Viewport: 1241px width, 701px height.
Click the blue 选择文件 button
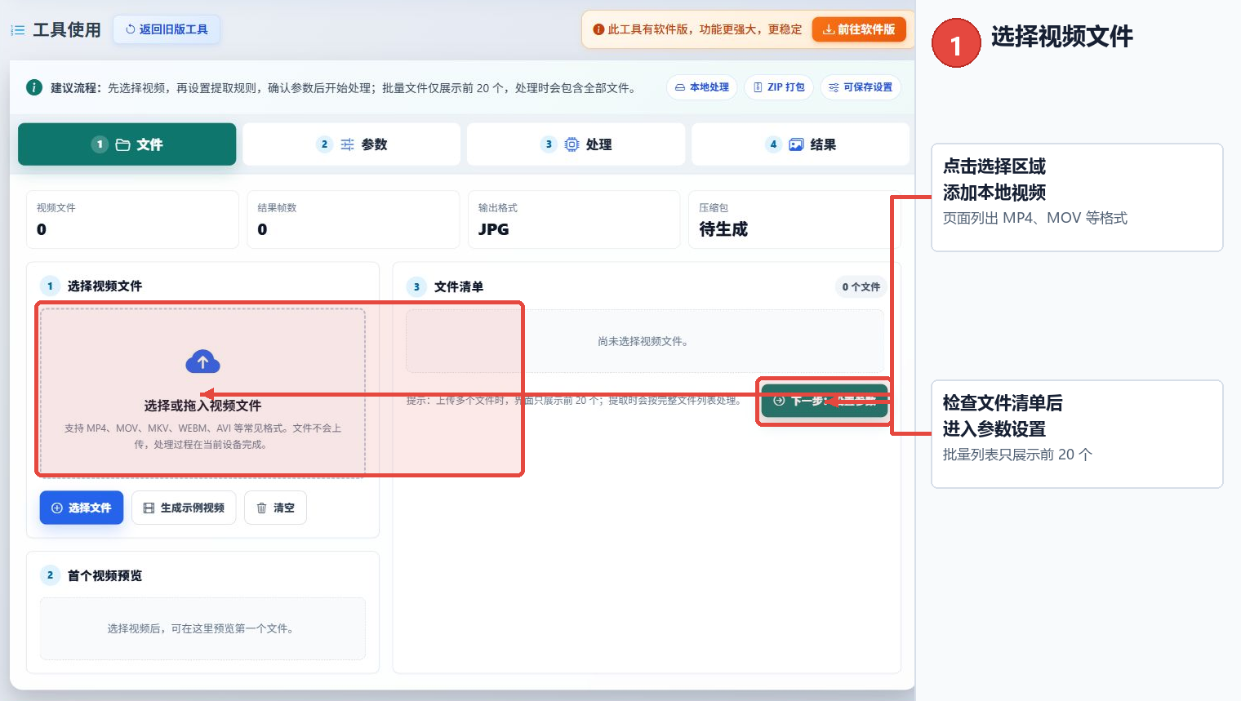[82, 508]
